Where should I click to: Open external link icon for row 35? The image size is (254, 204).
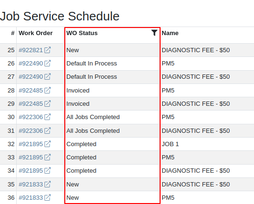pos(48,185)
